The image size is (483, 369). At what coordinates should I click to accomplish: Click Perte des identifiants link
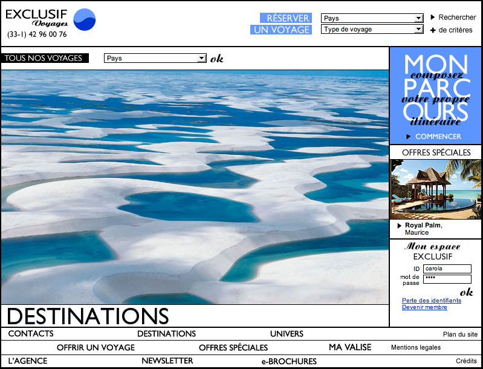tap(431, 300)
